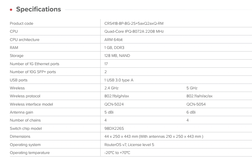Image resolution: width=252 pixels, height=163 pixels.
Task: Click the switch chip model 98DX226S
Action: tap(114, 128)
